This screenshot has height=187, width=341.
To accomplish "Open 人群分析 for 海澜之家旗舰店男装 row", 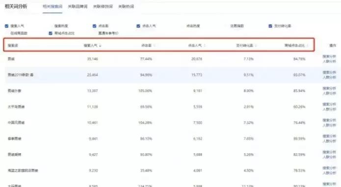I will point(329,173).
